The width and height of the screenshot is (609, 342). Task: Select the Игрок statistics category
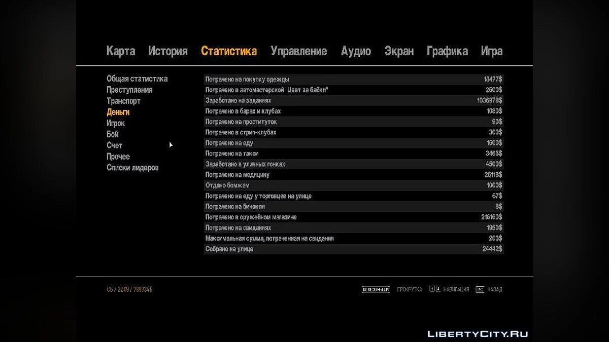pyautogui.click(x=116, y=123)
